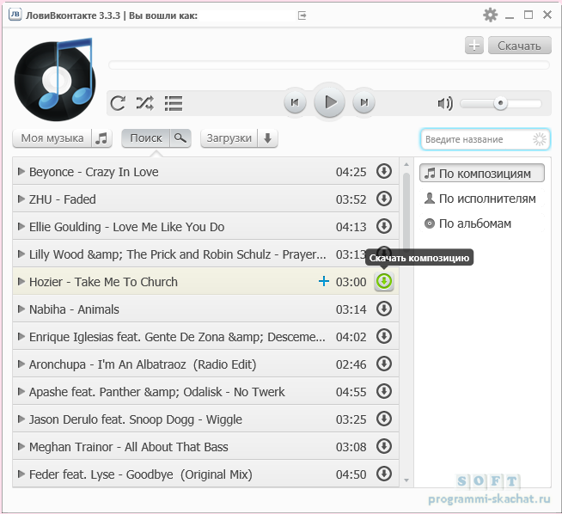Viewport: 562px width, 514px height.
Task: Click the repeat playback icon
Action: point(119,103)
